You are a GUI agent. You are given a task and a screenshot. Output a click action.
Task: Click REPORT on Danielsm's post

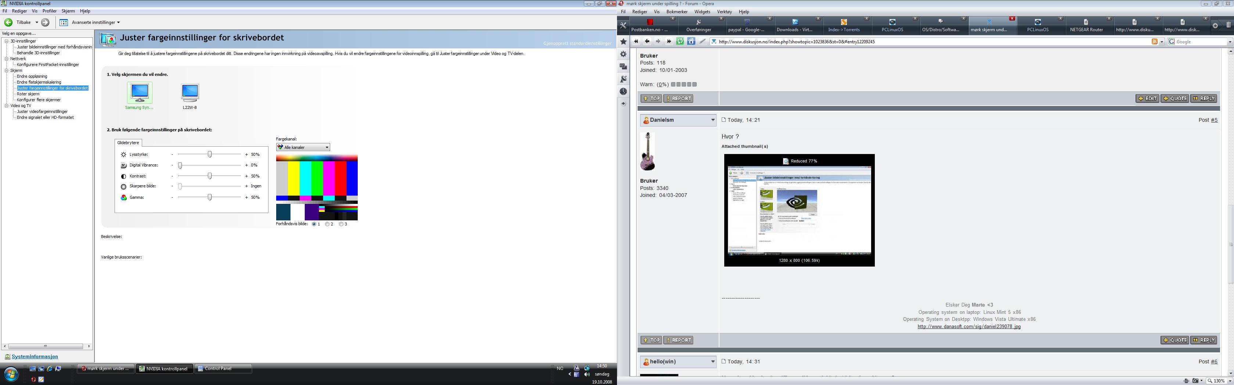(678, 340)
